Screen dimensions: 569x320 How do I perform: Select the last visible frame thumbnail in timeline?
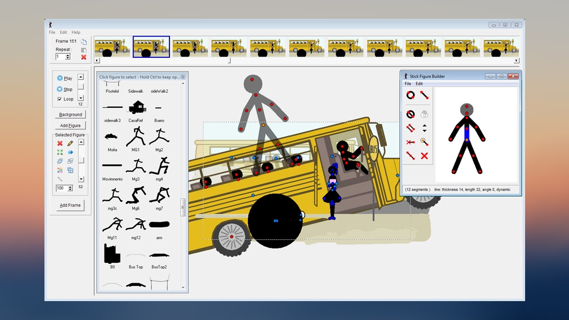(x=501, y=47)
